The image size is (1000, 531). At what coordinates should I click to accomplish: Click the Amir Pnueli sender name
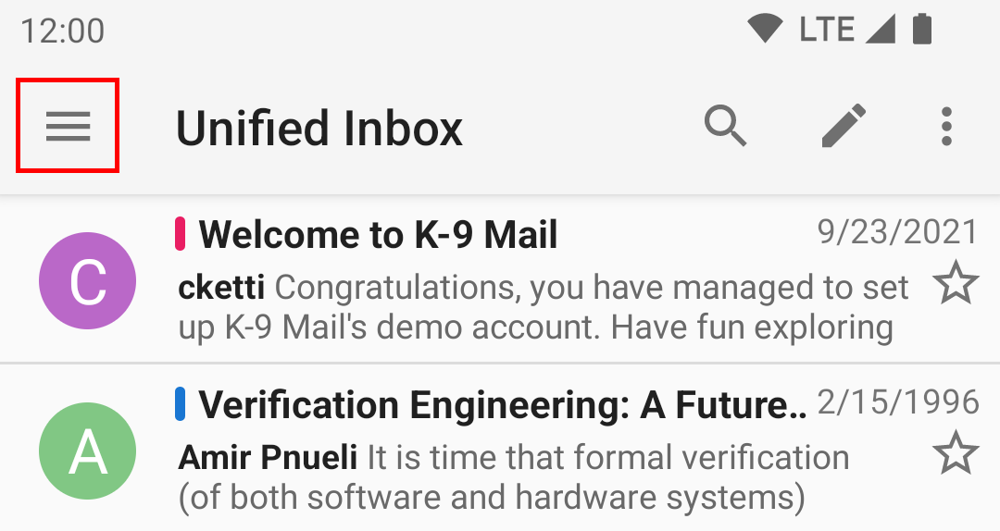pos(268,457)
